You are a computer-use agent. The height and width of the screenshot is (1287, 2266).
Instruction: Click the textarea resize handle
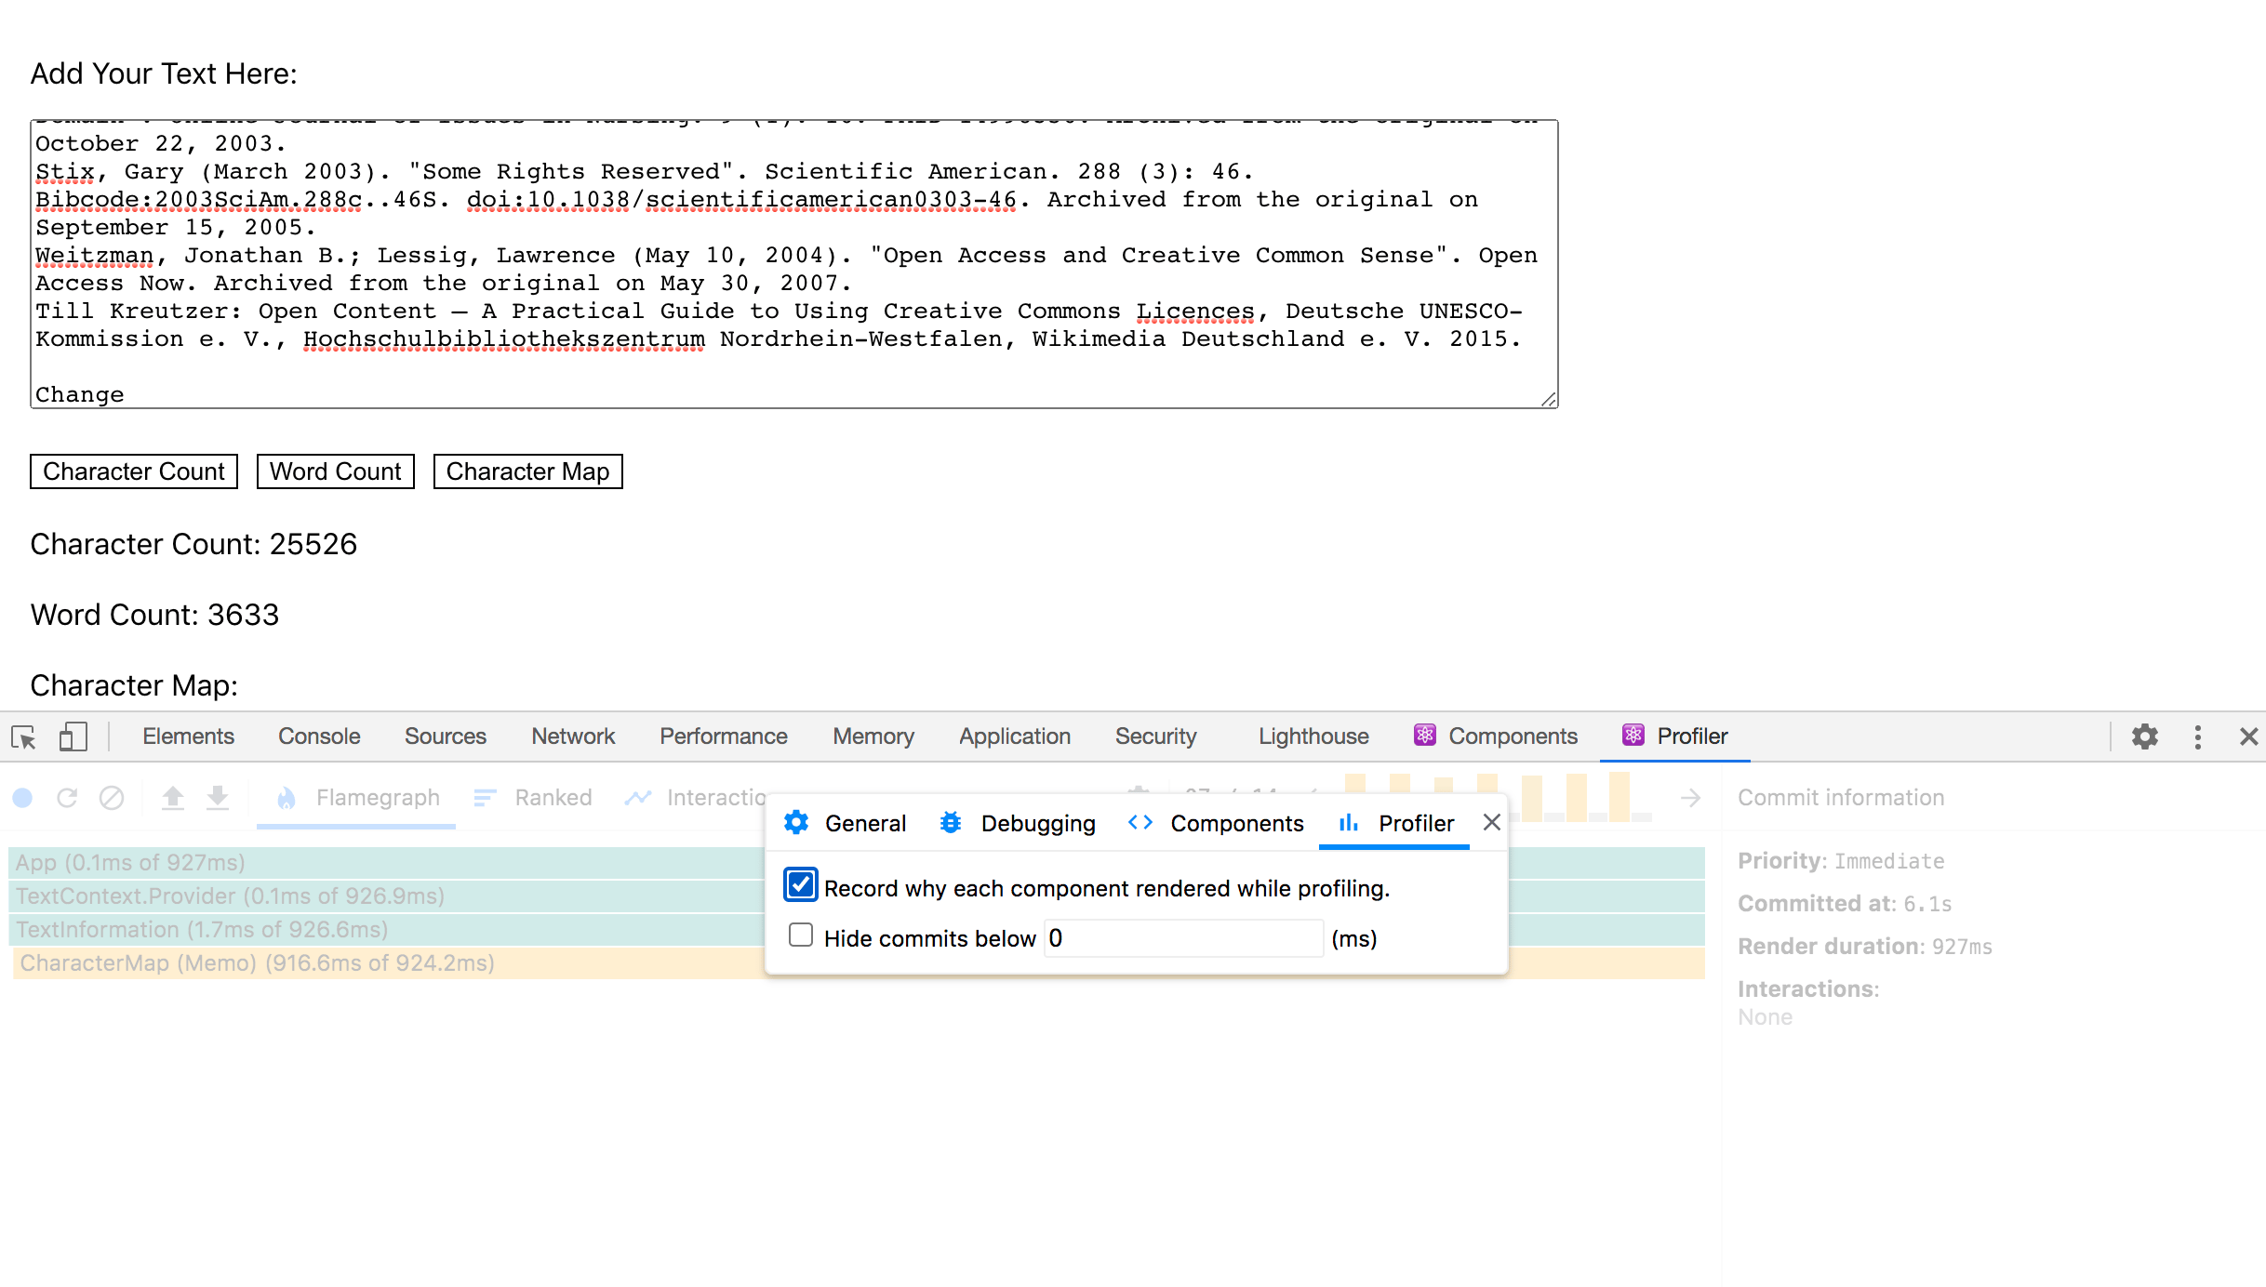(1548, 399)
